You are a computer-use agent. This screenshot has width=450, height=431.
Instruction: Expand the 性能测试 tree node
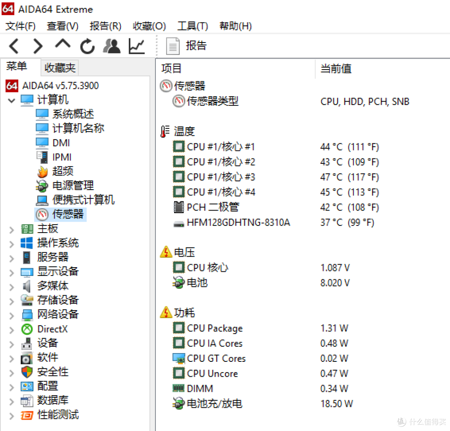tap(12, 416)
